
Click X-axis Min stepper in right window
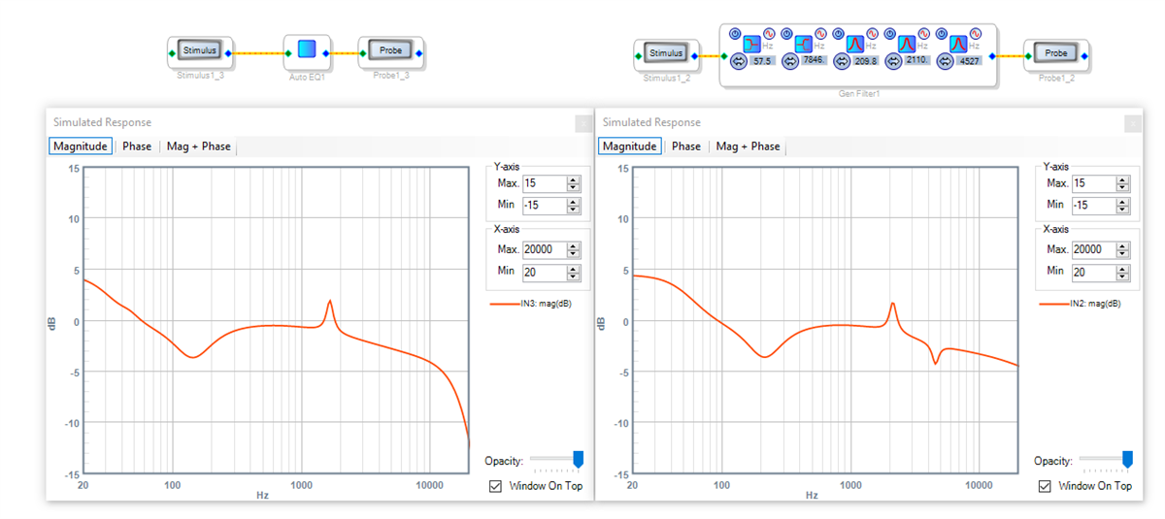point(1122,272)
